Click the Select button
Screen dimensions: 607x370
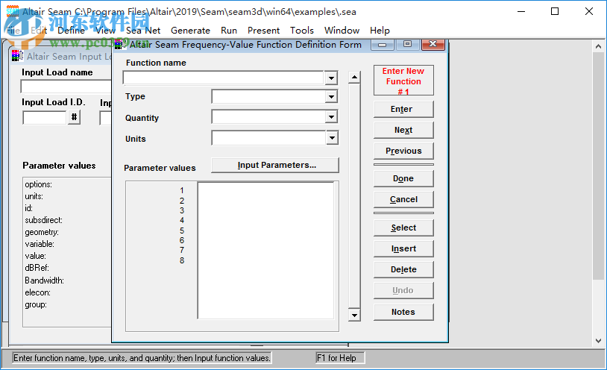tap(403, 228)
